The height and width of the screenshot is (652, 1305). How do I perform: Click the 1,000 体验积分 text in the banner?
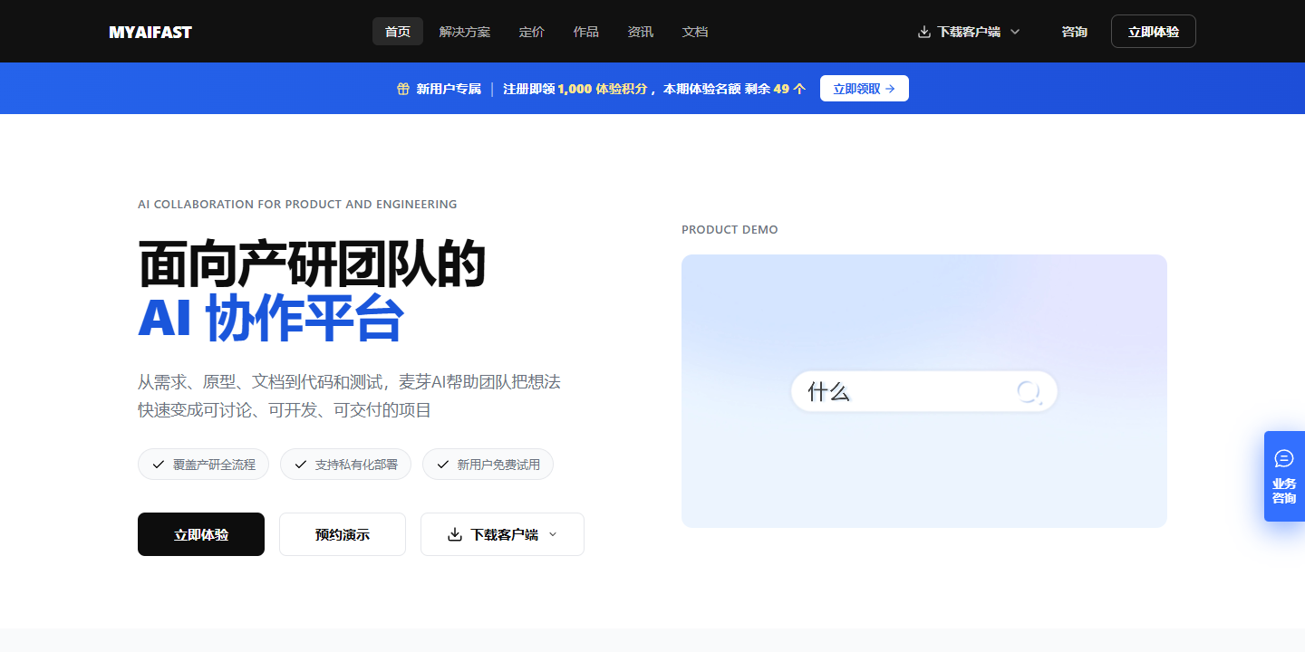603,89
